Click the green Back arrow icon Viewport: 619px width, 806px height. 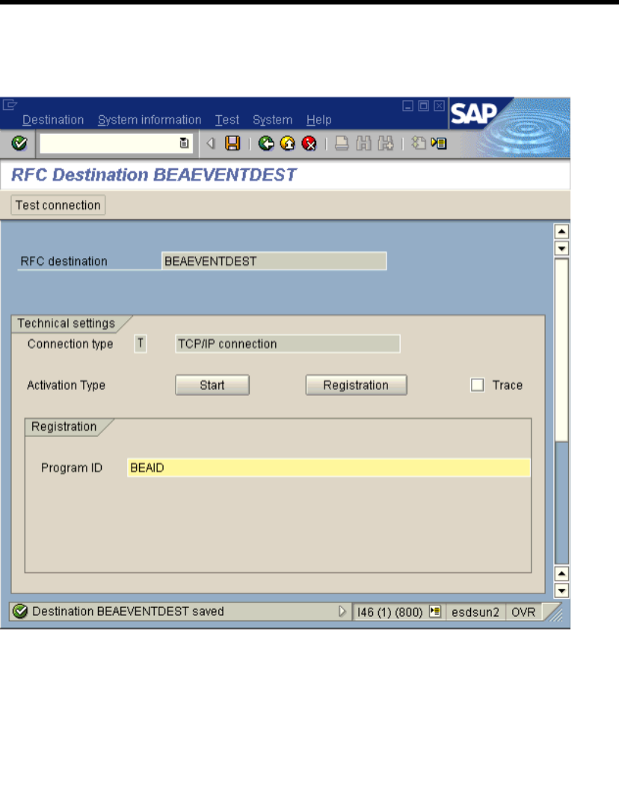pos(266,144)
